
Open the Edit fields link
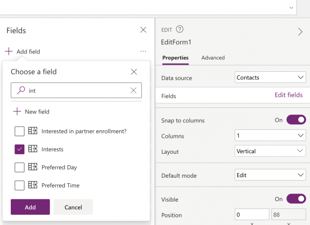pyautogui.click(x=288, y=95)
